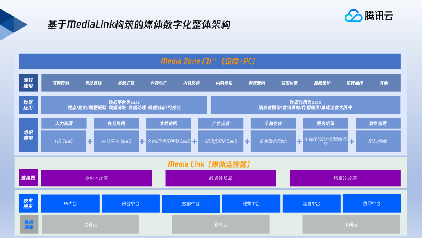Click the 用友/金蝶 box
This screenshot has height=238, width=422.
pos(378,141)
